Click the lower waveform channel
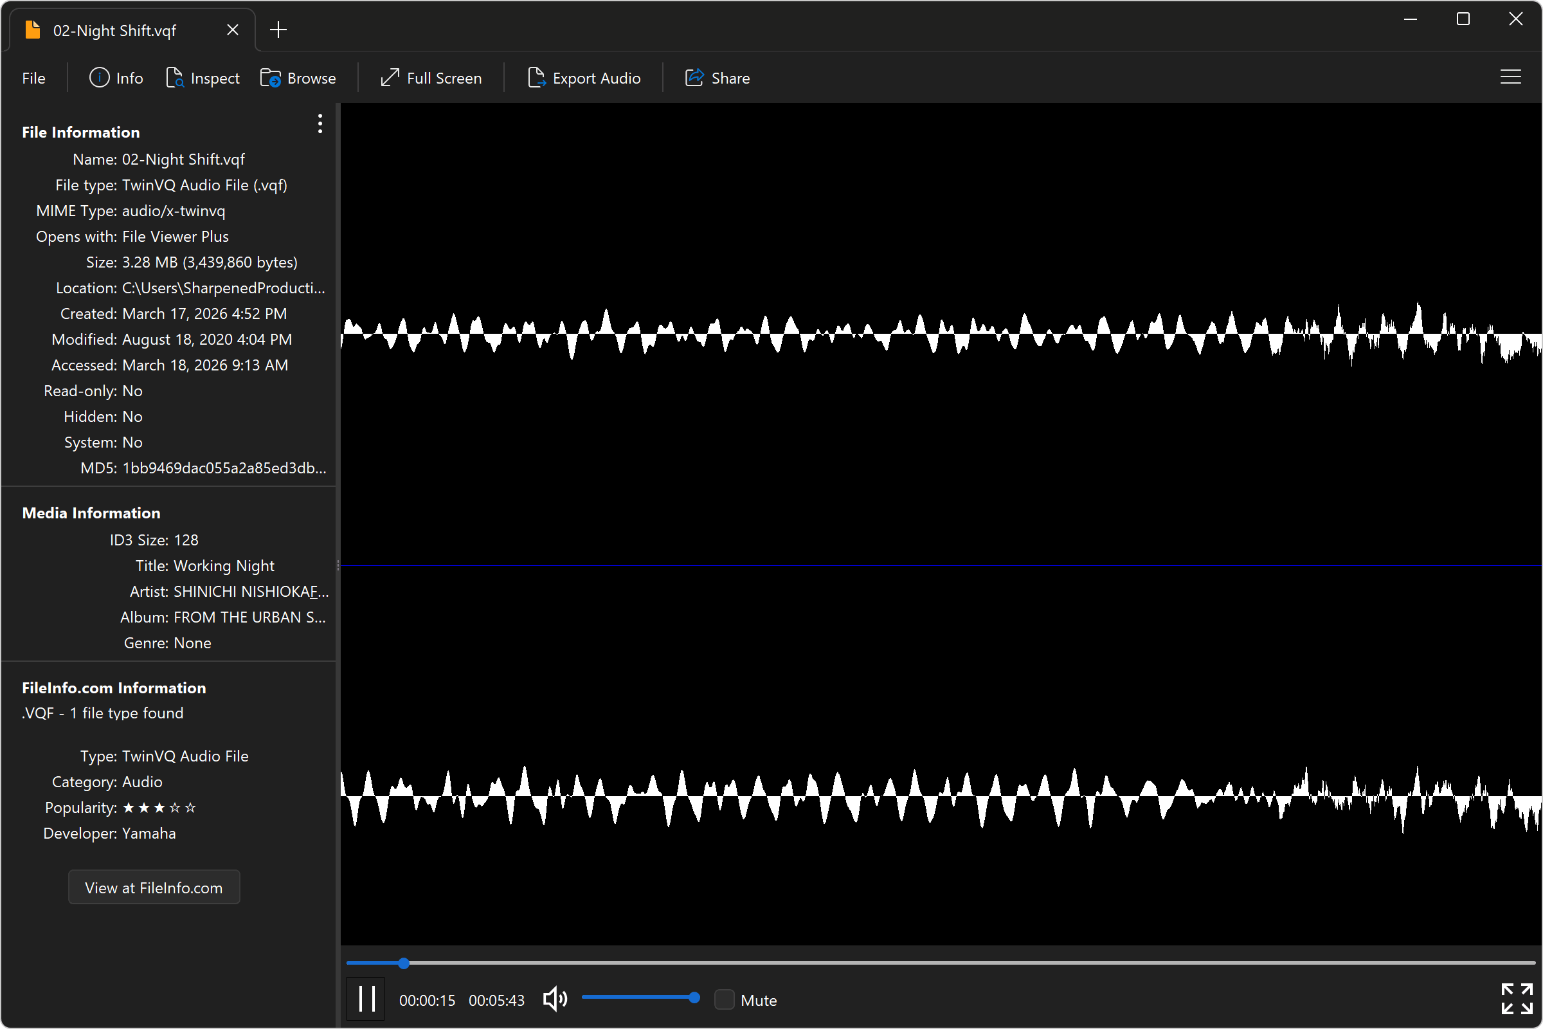This screenshot has width=1543, height=1029. coord(941,798)
